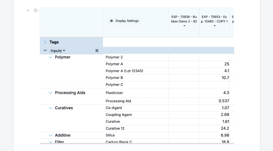Collapse the Inputs section chevron

click(45, 51)
